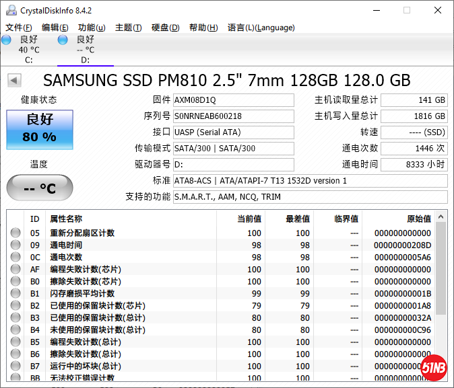Click status orb for attribute 09 通电时间
Viewport: 454px width, 388px height.
tap(15, 245)
